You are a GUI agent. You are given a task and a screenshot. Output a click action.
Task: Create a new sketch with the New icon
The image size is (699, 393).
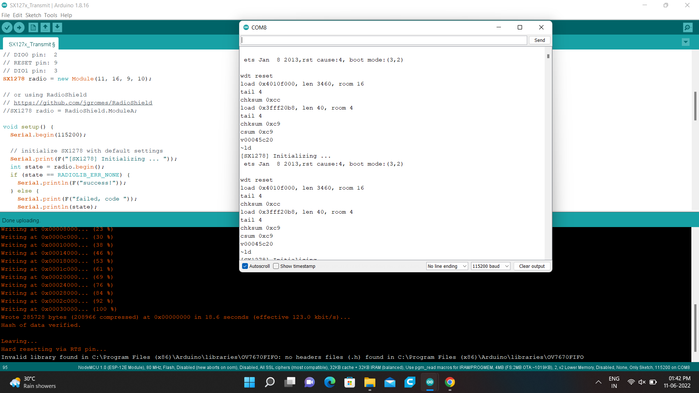pyautogui.click(x=33, y=27)
